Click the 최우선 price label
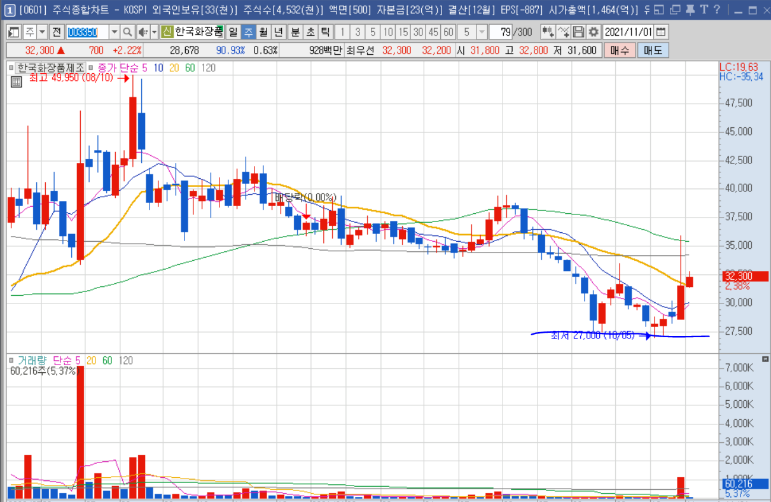Image resolution: width=771 pixels, height=502 pixels. (360, 50)
